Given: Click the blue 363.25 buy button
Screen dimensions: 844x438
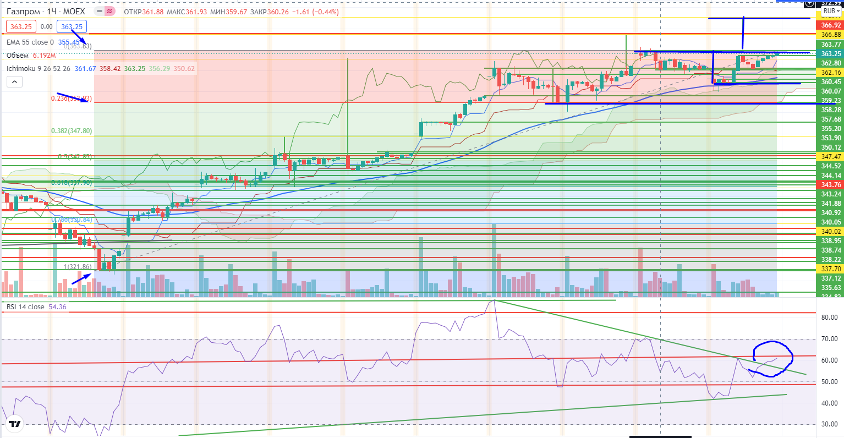Looking at the screenshot, I should (x=72, y=26).
